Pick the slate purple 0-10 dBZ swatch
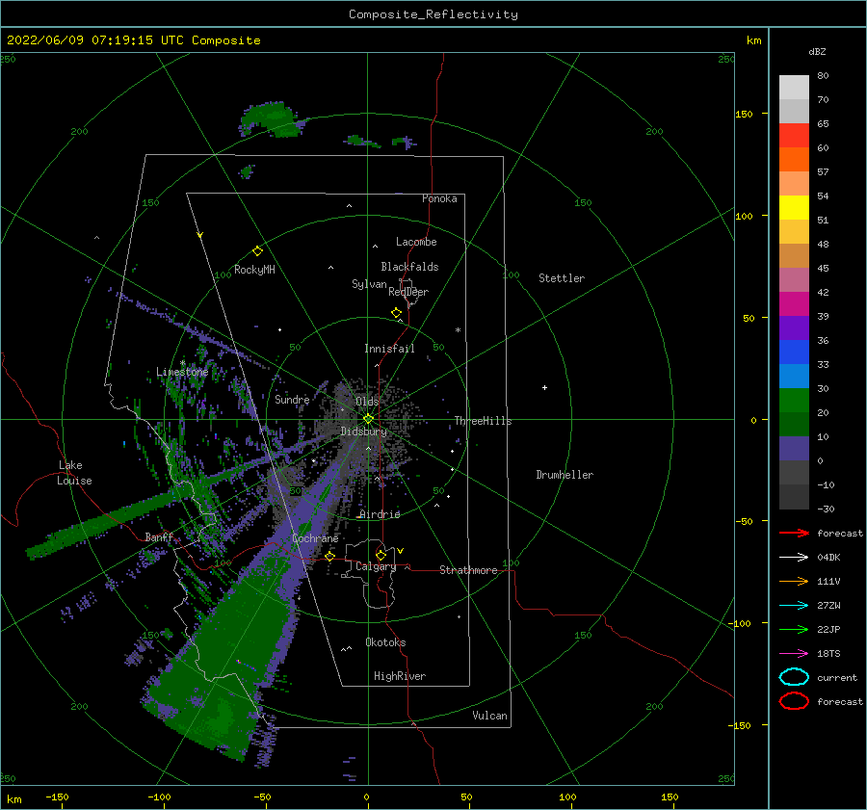 click(794, 449)
